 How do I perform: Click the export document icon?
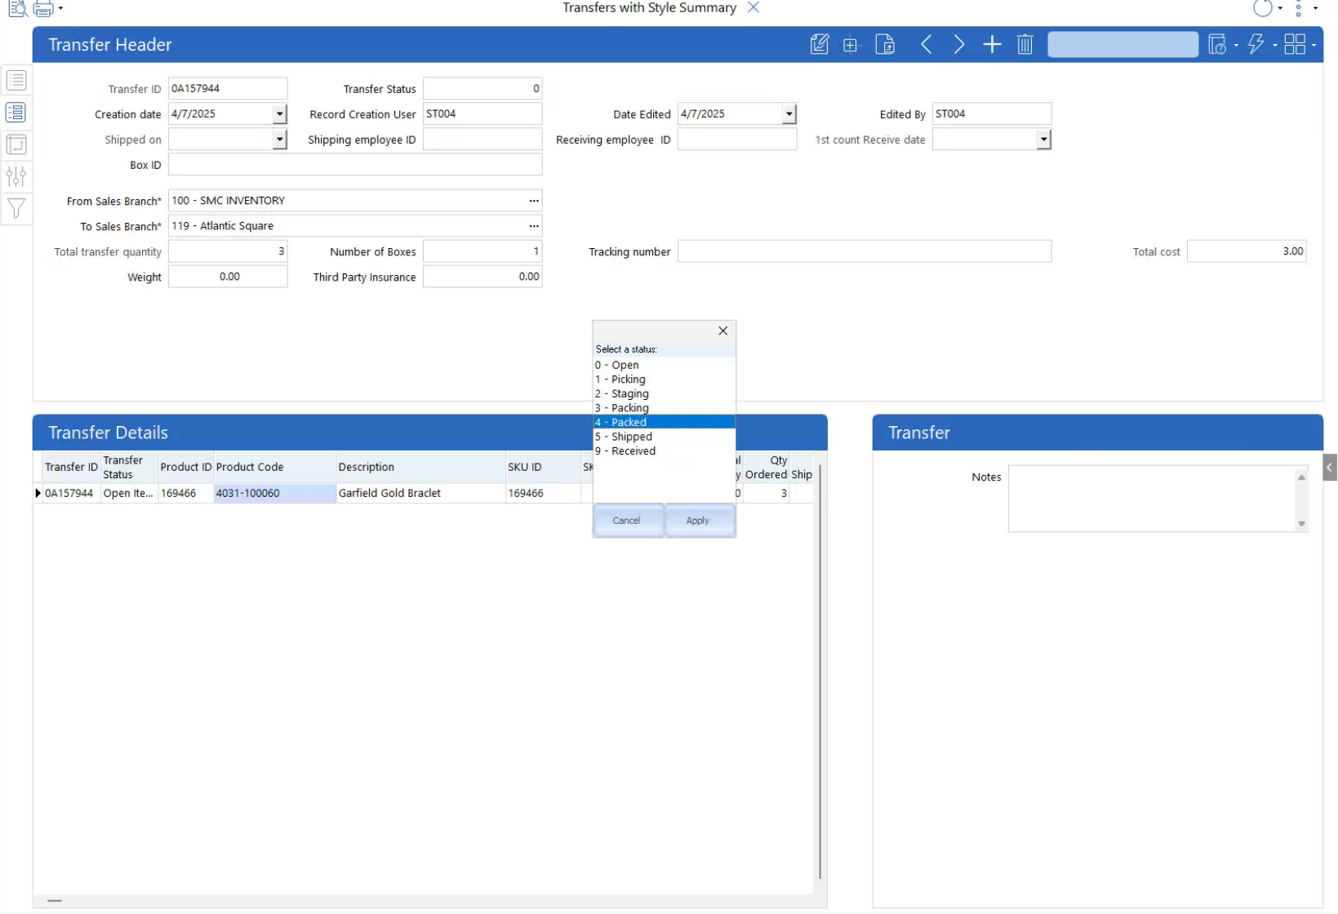tap(885, 44)
